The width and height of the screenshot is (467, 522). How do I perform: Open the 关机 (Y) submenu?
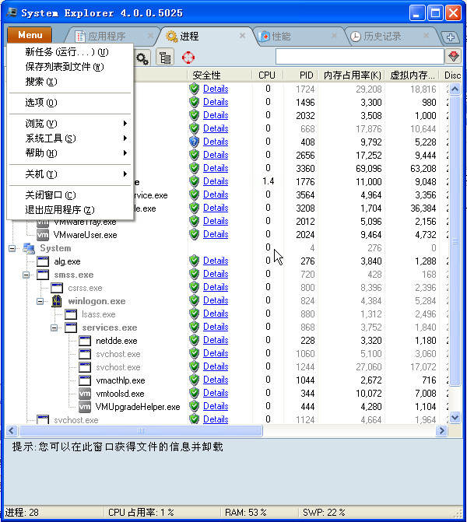[x=70, y=173]
